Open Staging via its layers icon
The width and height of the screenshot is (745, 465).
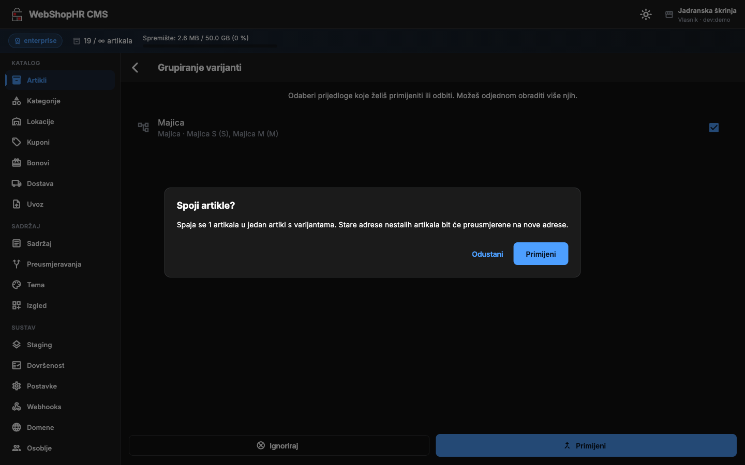17,345
